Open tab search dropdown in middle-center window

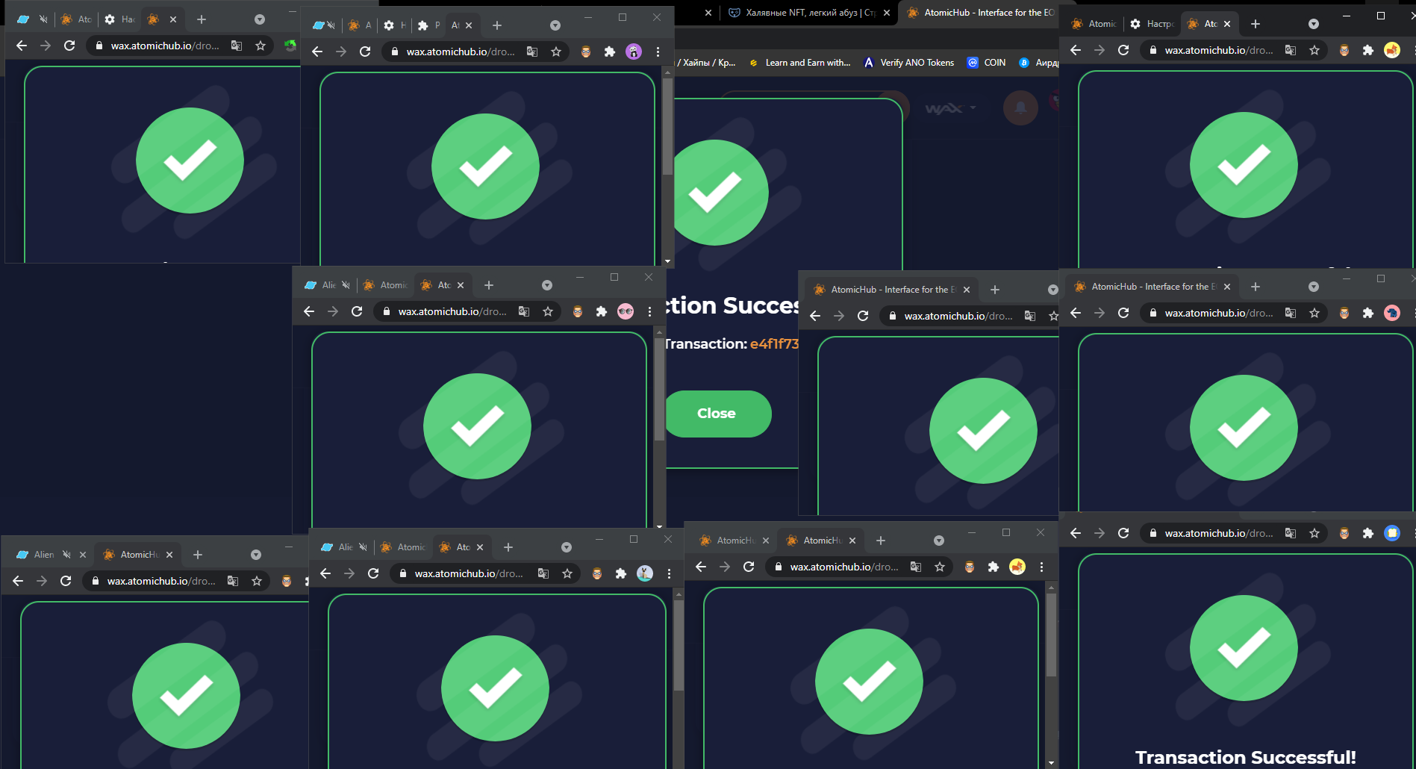point(547,285)
